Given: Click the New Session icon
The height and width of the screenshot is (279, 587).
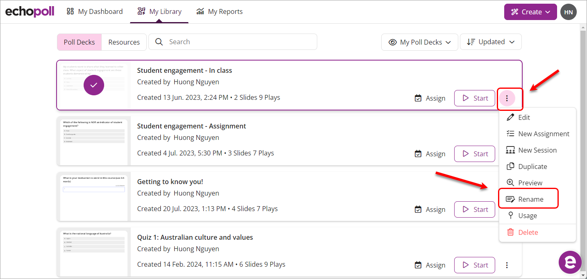Looking at the screenshot, I should (x=511, y=150).
